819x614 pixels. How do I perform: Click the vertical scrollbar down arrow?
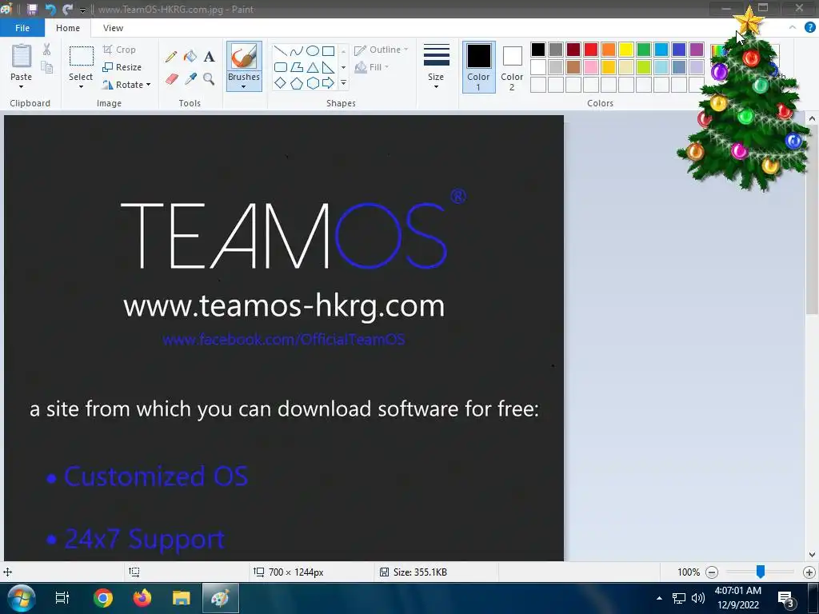(812, 555)
